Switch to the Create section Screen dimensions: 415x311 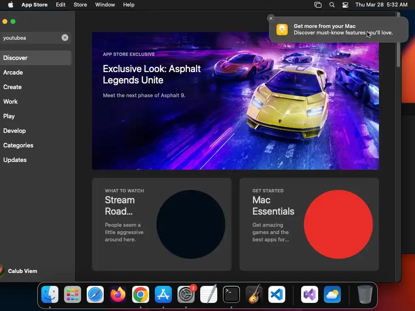pos(36,87)
